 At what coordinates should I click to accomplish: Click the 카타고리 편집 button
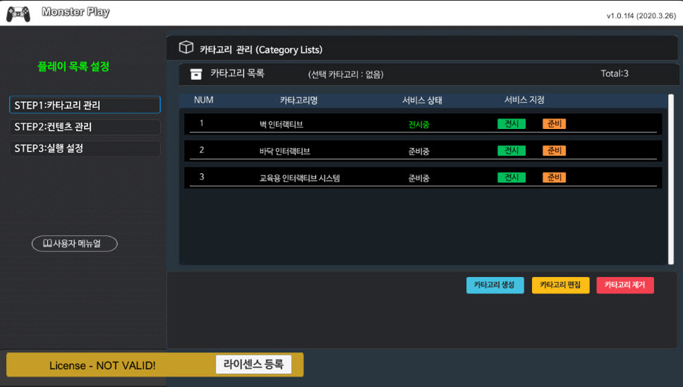tap(561, 285)
